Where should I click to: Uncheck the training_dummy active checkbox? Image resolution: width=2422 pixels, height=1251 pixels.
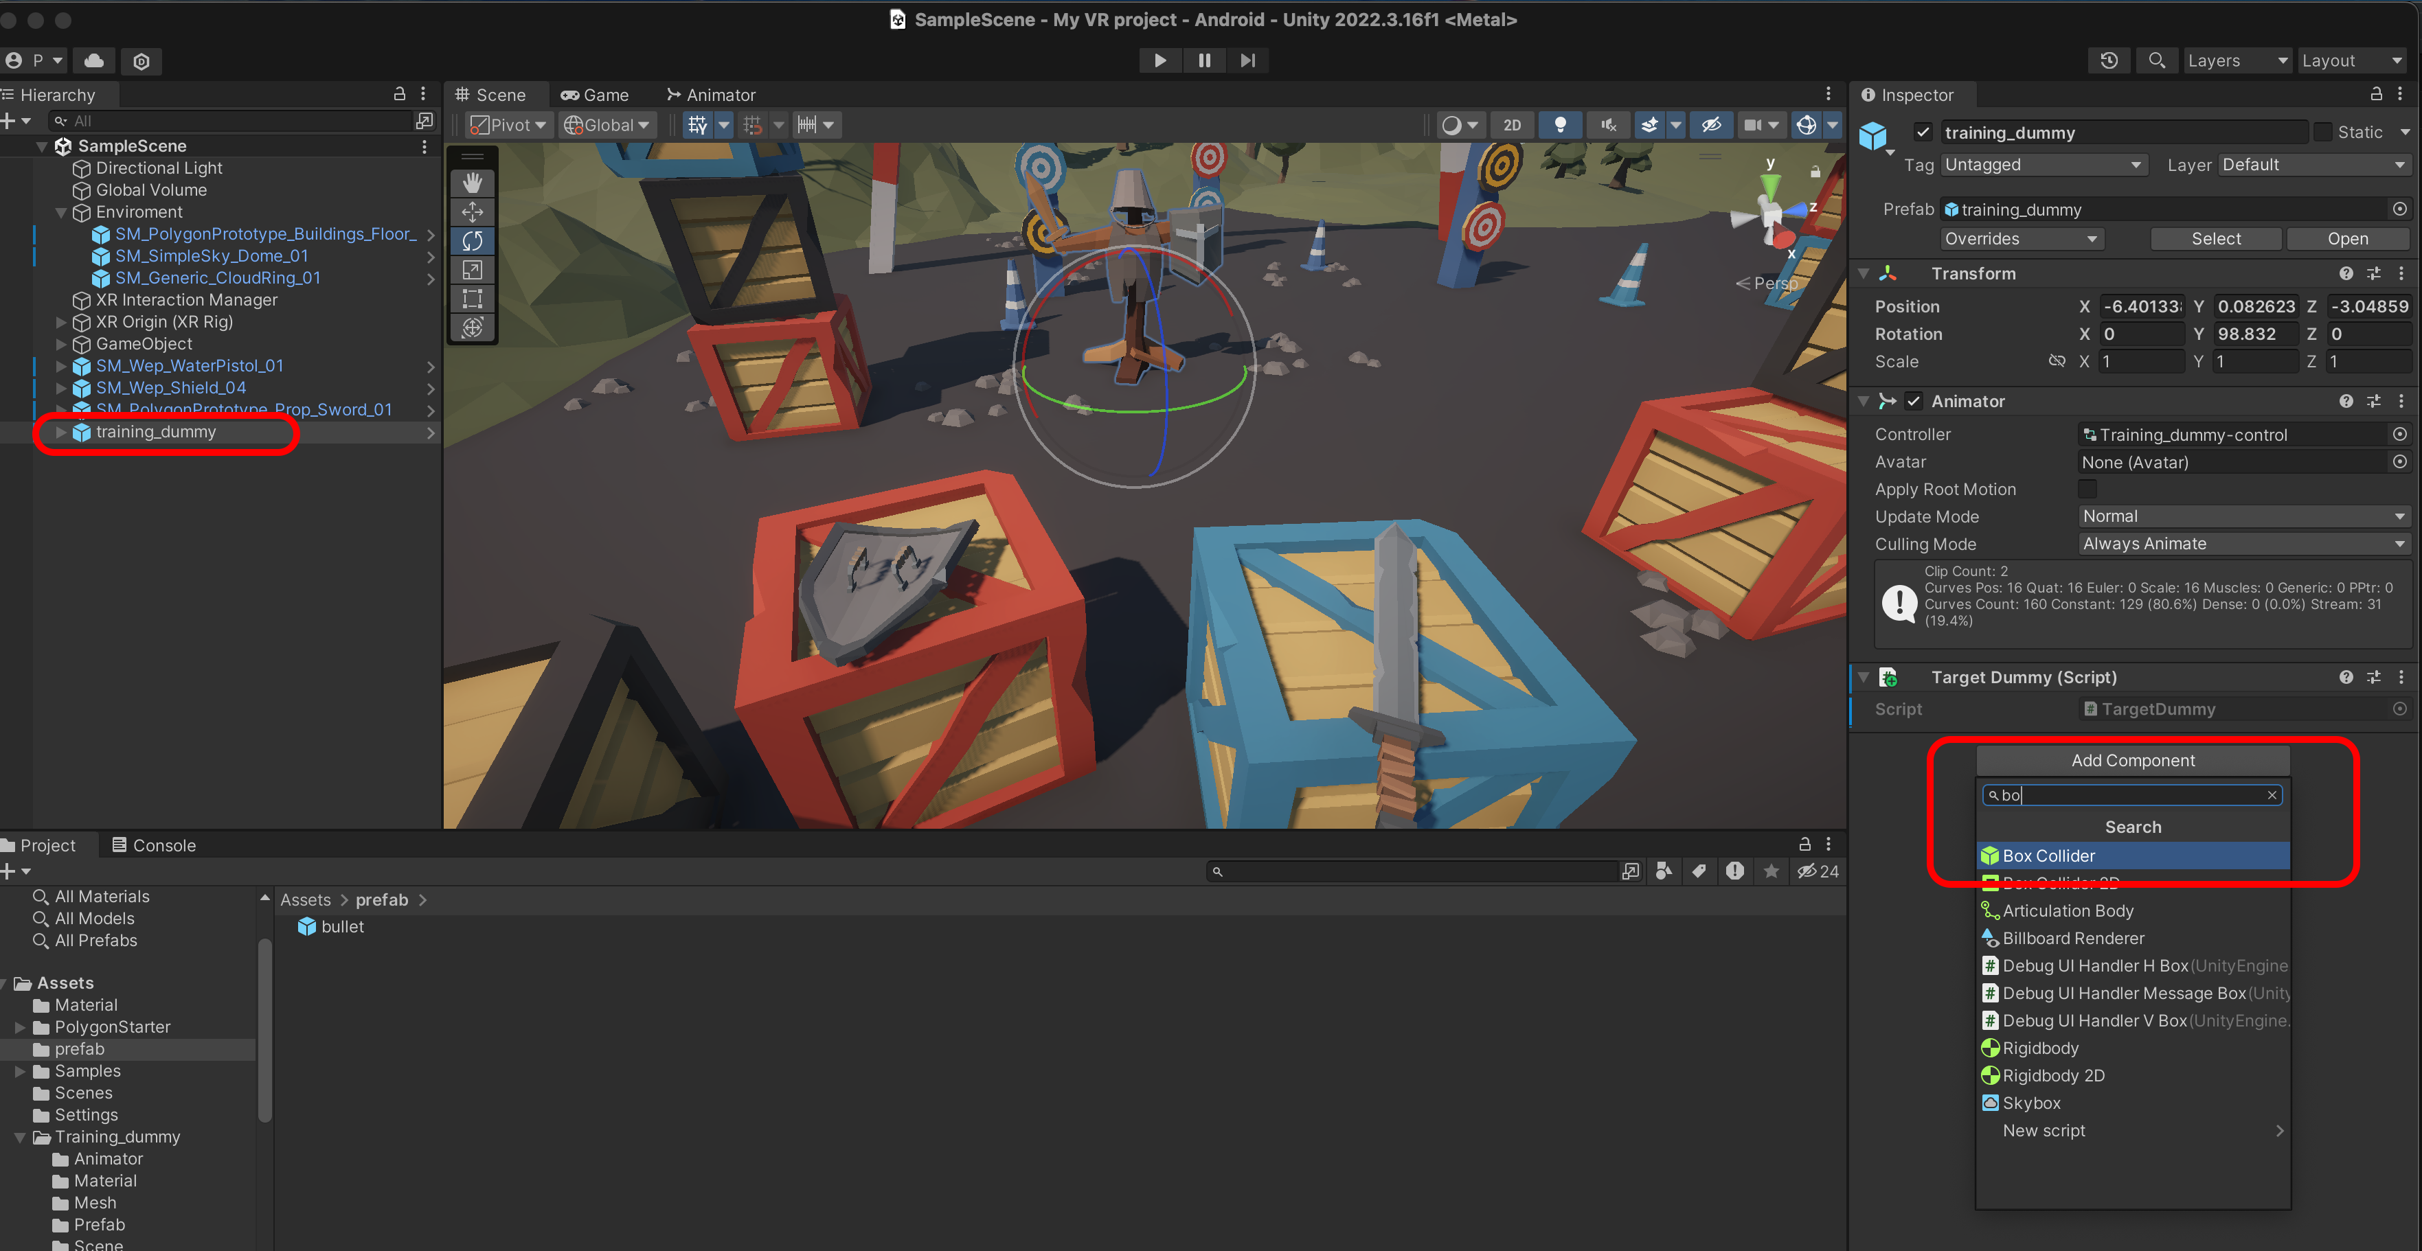coord(1923,133)
